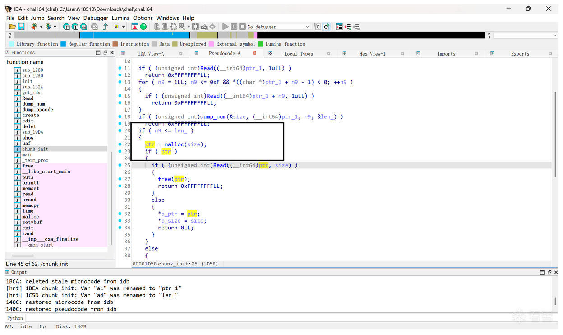The width and height of the screenshot is (563, 335).
Task: Toggle breakpoint dot on line 11
Action: pyautogui.click(x=120, y=68)
